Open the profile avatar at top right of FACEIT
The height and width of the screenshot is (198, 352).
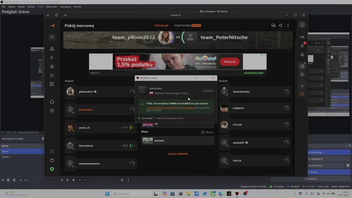click(302, 25)
